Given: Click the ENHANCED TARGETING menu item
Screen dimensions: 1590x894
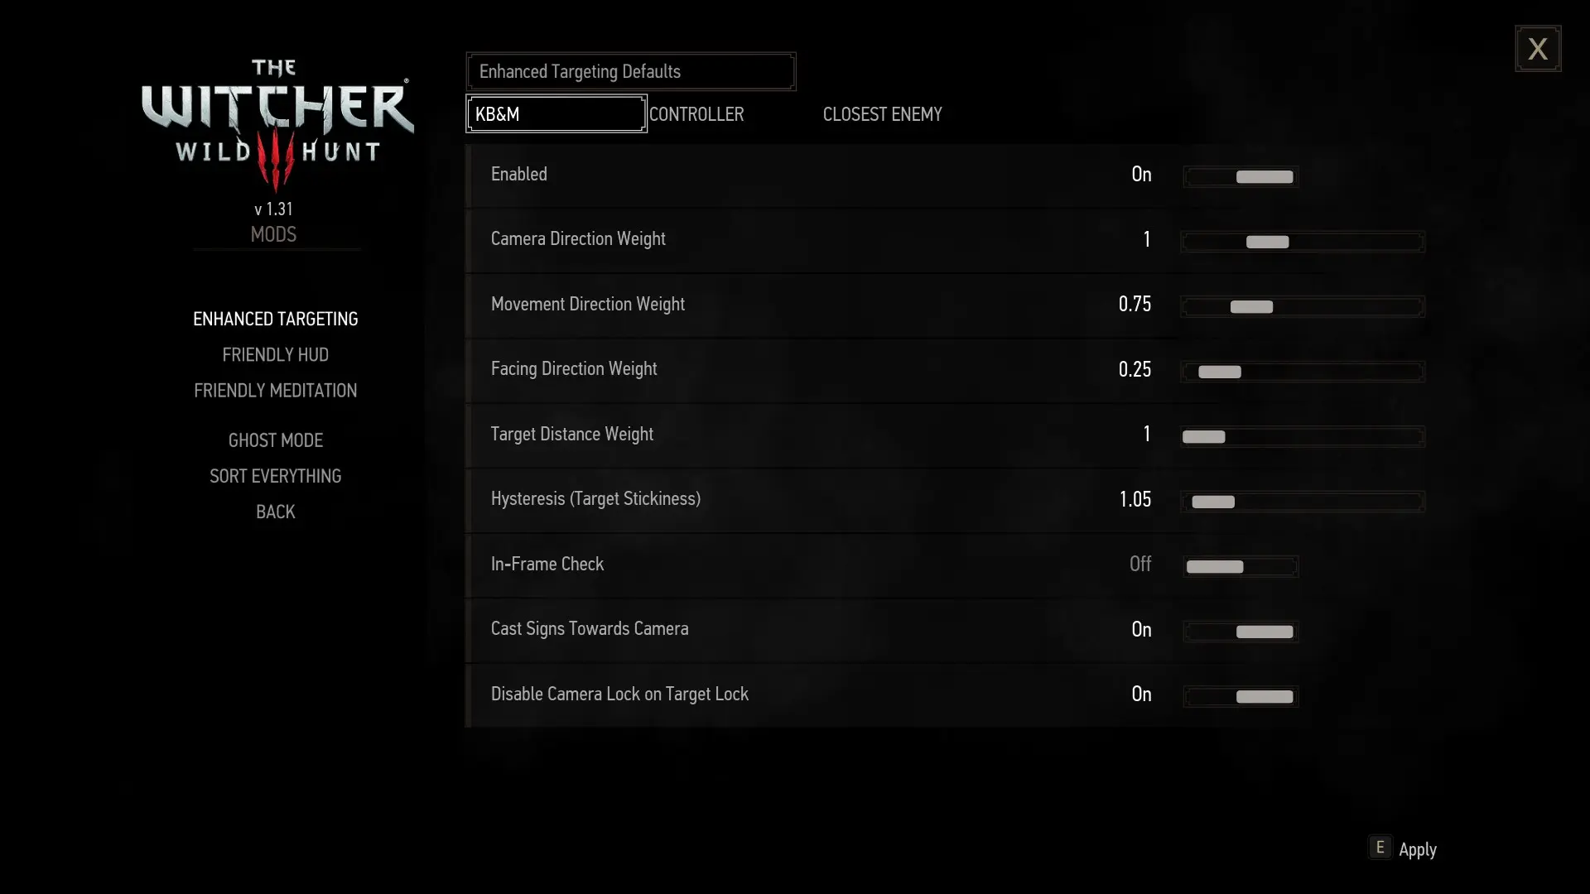Looking at the screenshot, I should (275, 318).
